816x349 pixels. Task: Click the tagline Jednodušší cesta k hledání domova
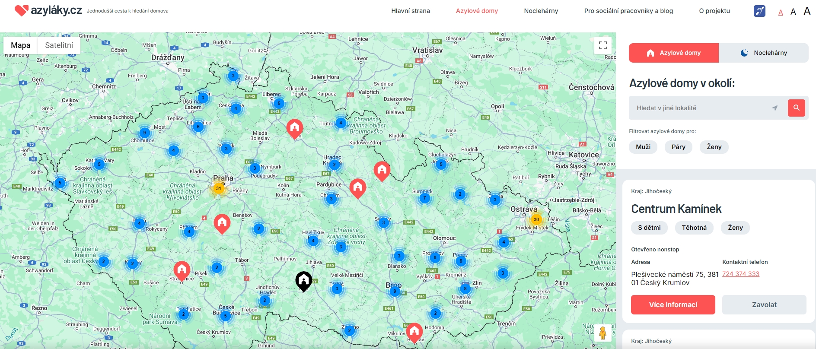pyautogui.click(x=127, y=11)
